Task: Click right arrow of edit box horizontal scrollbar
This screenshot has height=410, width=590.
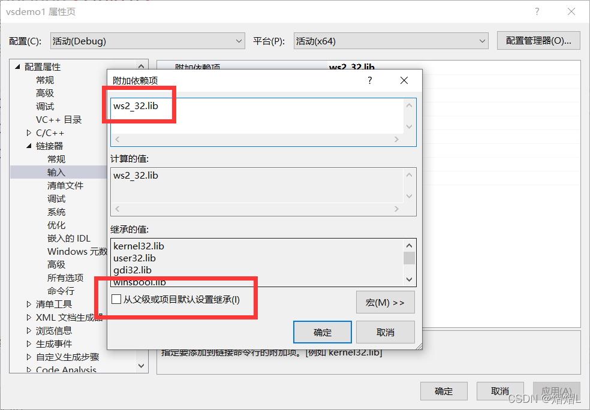Action: (x=396, y=139)
